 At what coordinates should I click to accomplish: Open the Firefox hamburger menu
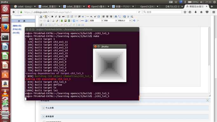(x=214, y=12)
